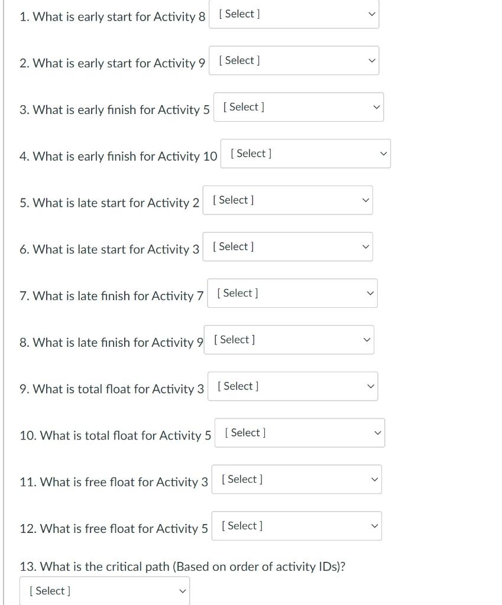This screenshot has height=605, width=502.
Task: Click chevron arrow of question 7 dropdown
Action: tap(370, 293)
